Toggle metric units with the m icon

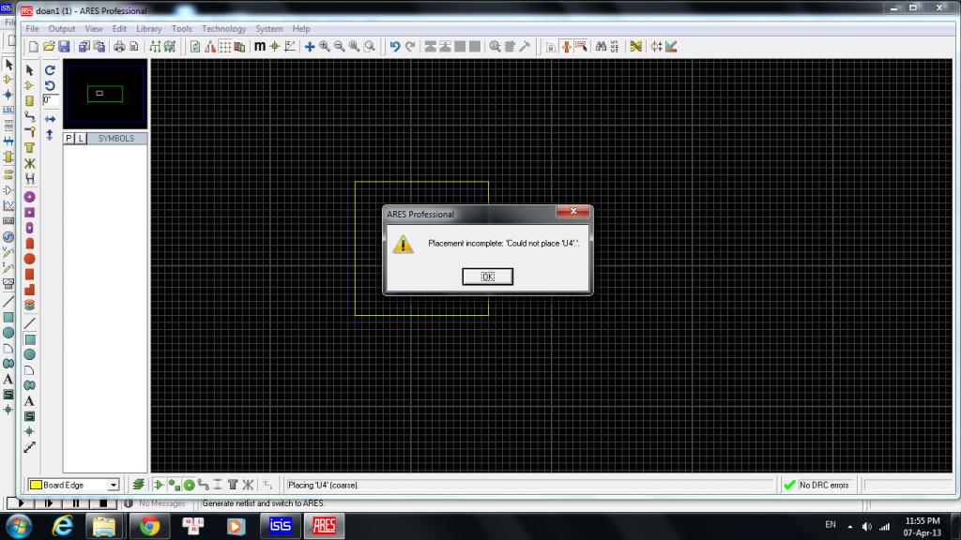click(260, 47)
